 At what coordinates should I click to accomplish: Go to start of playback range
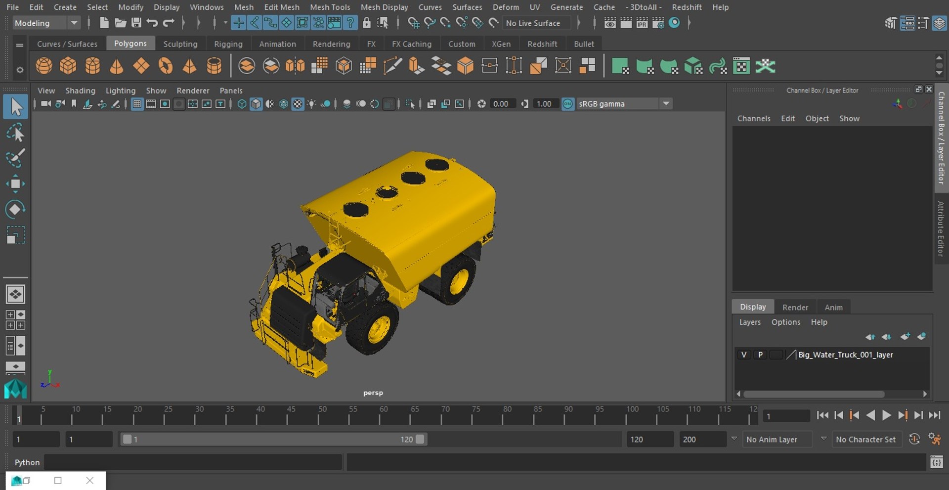822,415
